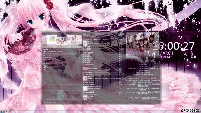
Task: Select the "EXIT TRANCE PRESENTS SPEED" playlist
Action: [53, 51]
